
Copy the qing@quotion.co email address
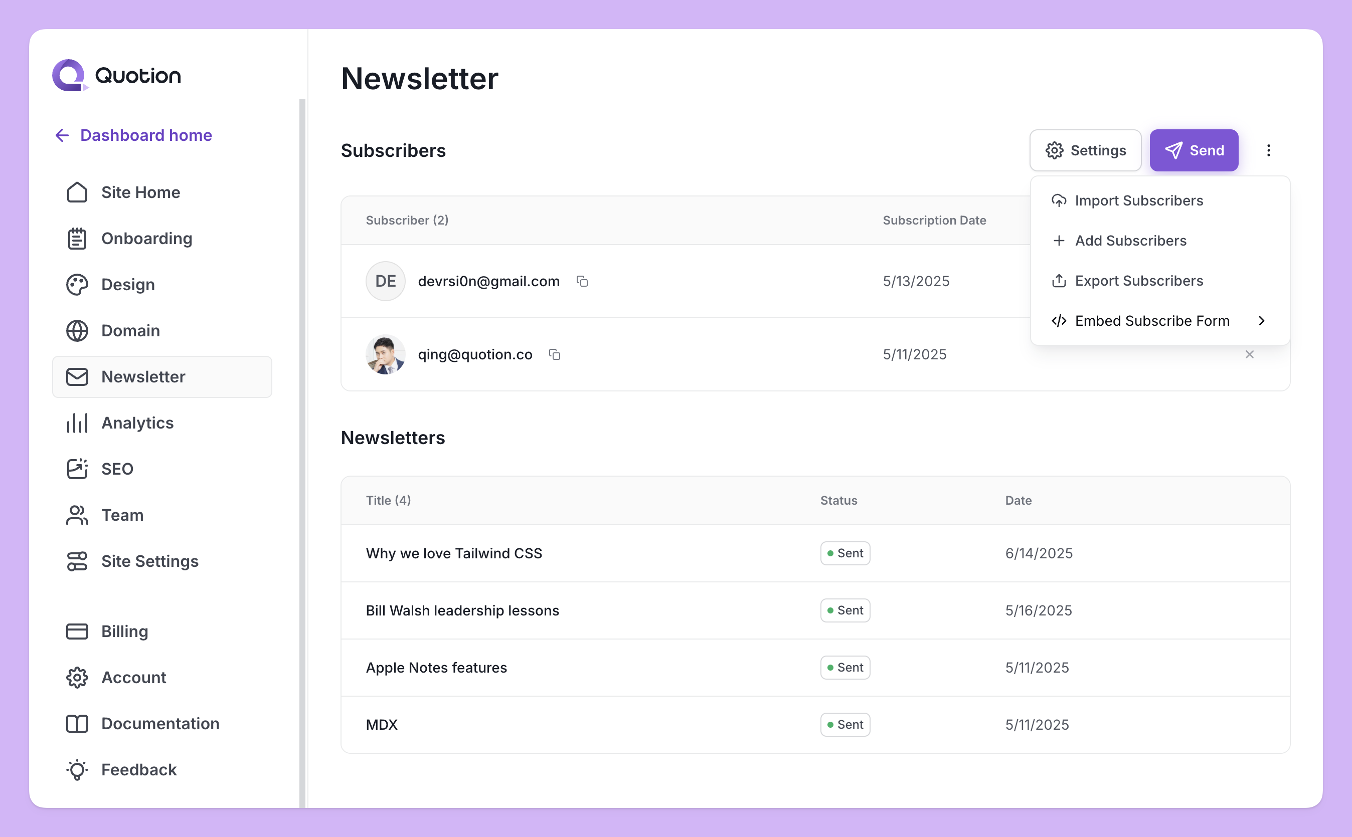pos(555,354)
